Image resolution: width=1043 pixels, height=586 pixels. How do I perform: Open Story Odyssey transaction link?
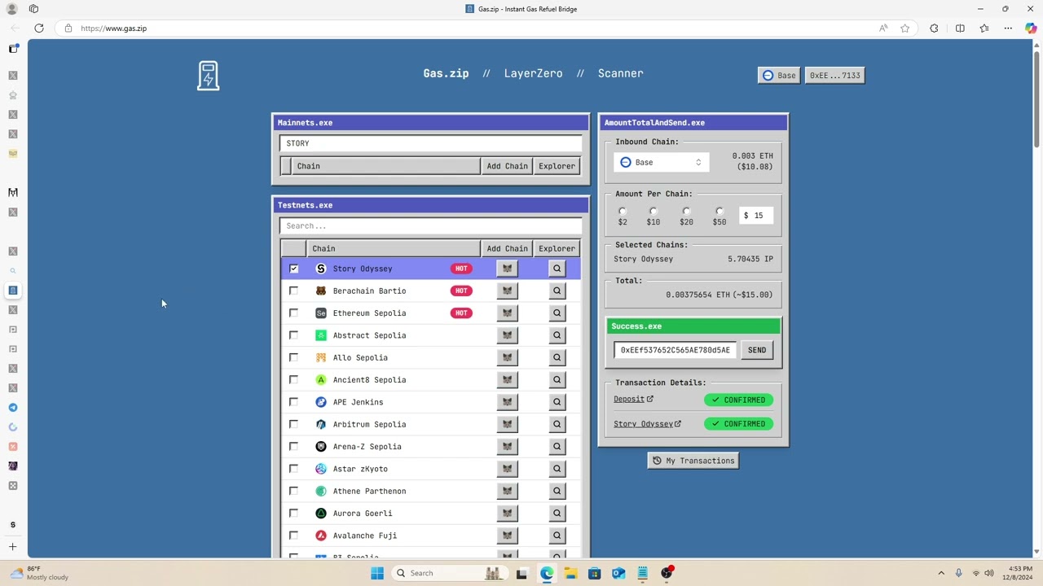647,424
